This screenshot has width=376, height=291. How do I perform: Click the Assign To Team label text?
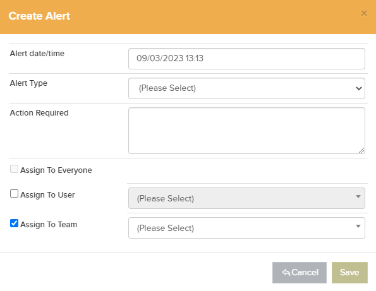point(49,225)
